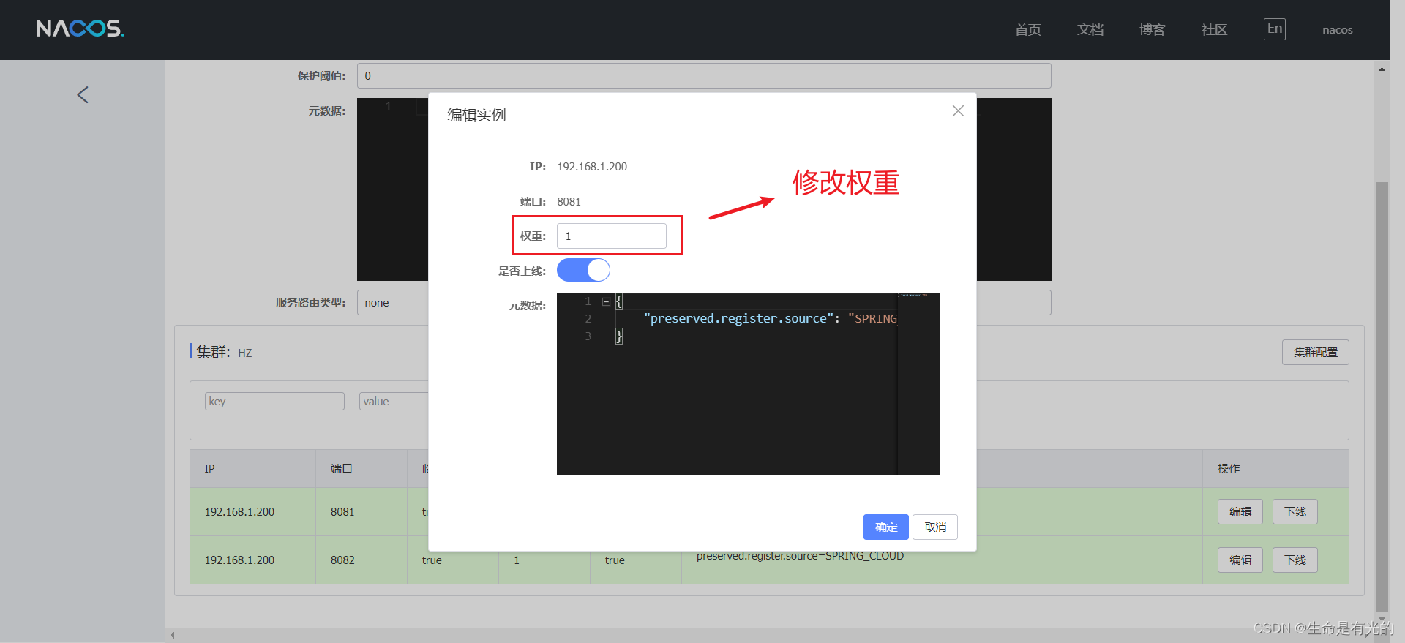Edit the instance on port 8081

point(1240,512)
